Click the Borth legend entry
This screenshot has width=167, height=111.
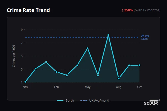tap(65, 100)
